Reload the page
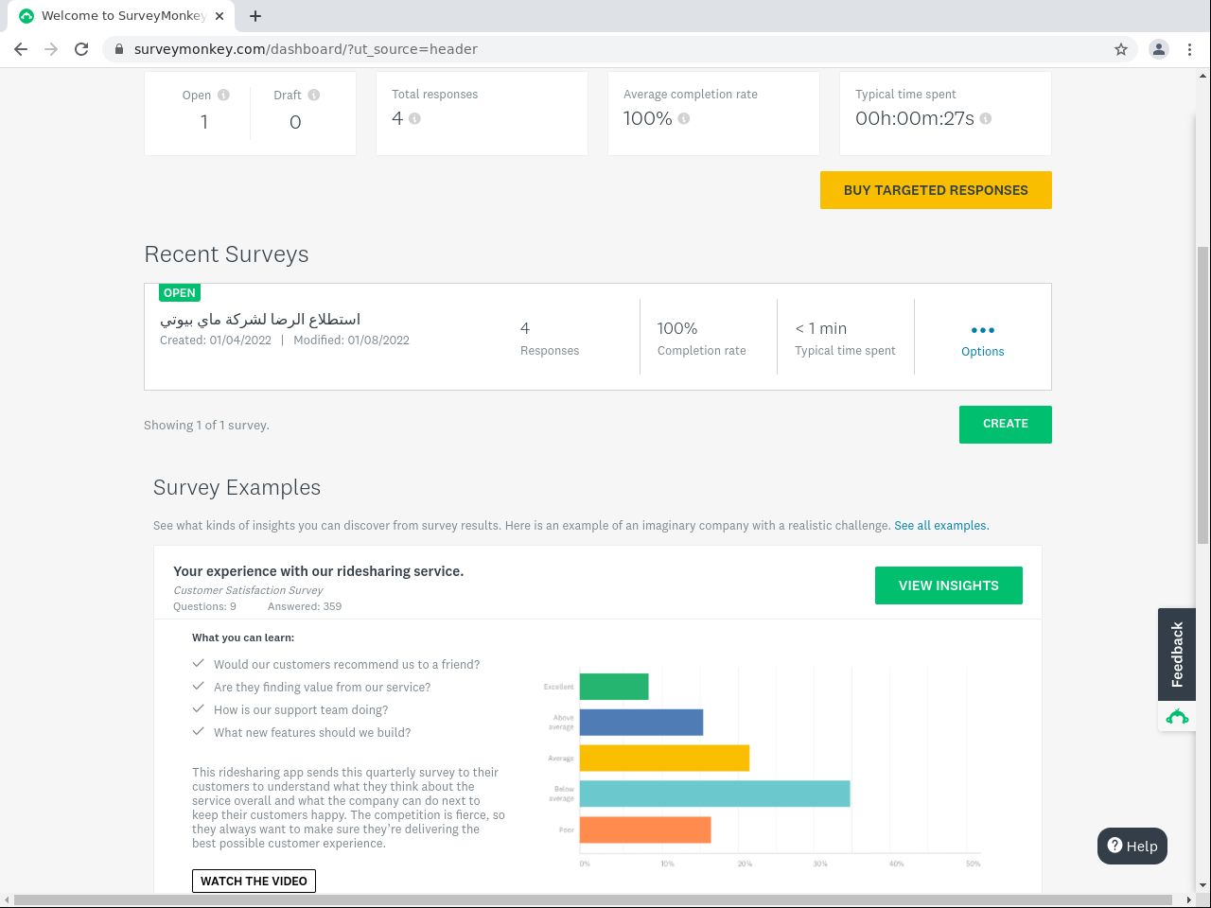The width and height of the screenshot is (1211, 908). [81, 49]
